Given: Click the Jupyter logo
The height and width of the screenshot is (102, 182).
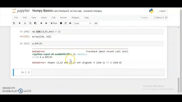Looking at the screenshot, I should coord(21,11).
